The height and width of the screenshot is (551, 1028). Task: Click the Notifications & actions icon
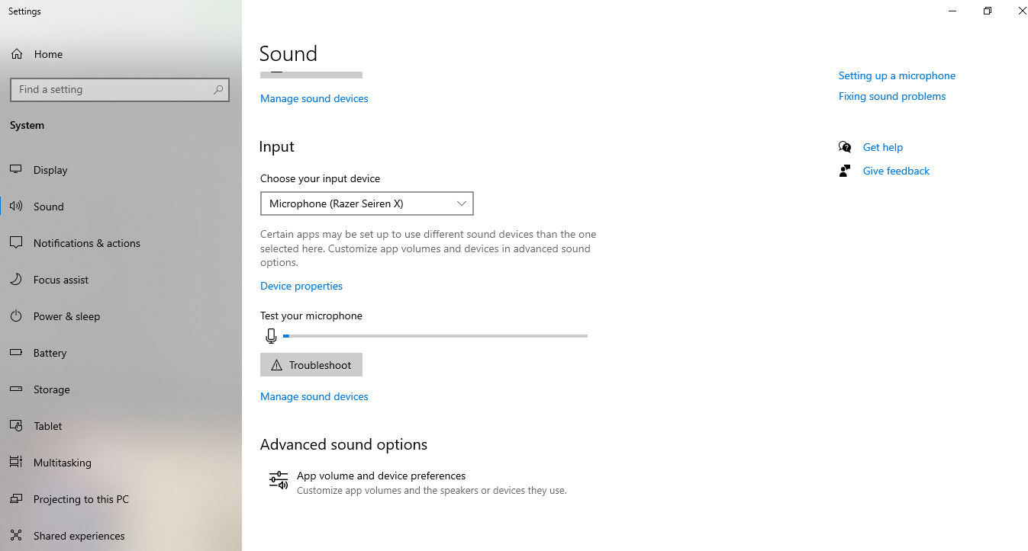pyautogui.click(x=16, y=243)
